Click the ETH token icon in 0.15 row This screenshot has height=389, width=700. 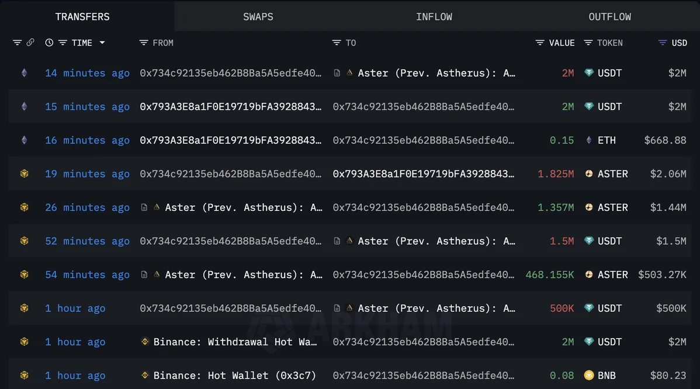tap(589, 140)
